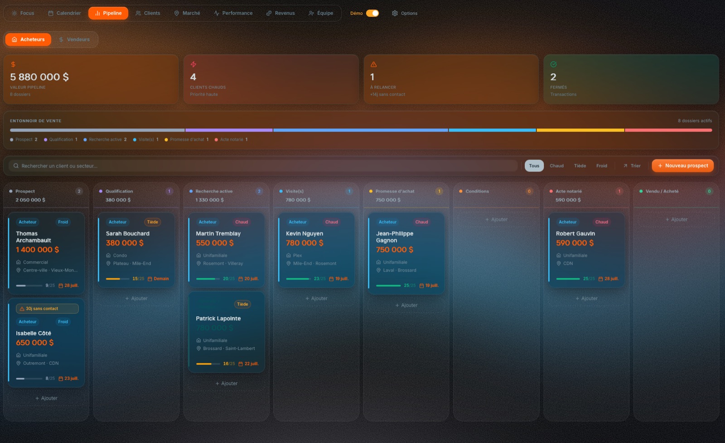Click Robert Gauvin house icon
This screenshot has width=725, height=443.
(559, 256)
